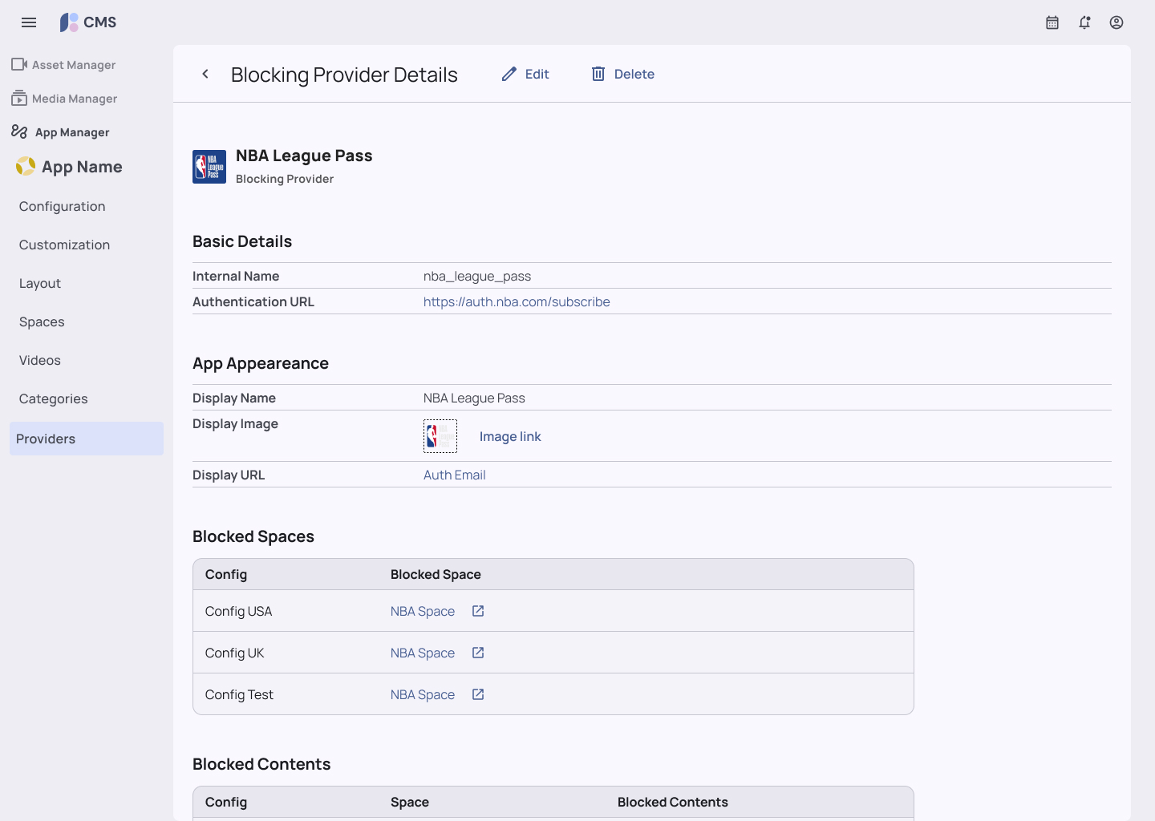Click the NBA League Pass logo
Screen dimensions: 1155x821
pos(209,167)
